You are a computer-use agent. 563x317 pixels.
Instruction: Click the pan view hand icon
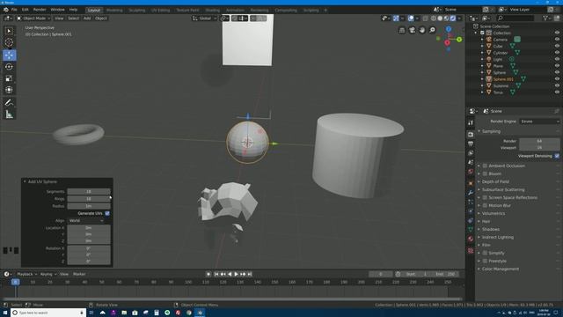pyautogui.click(x=422, y=30)
